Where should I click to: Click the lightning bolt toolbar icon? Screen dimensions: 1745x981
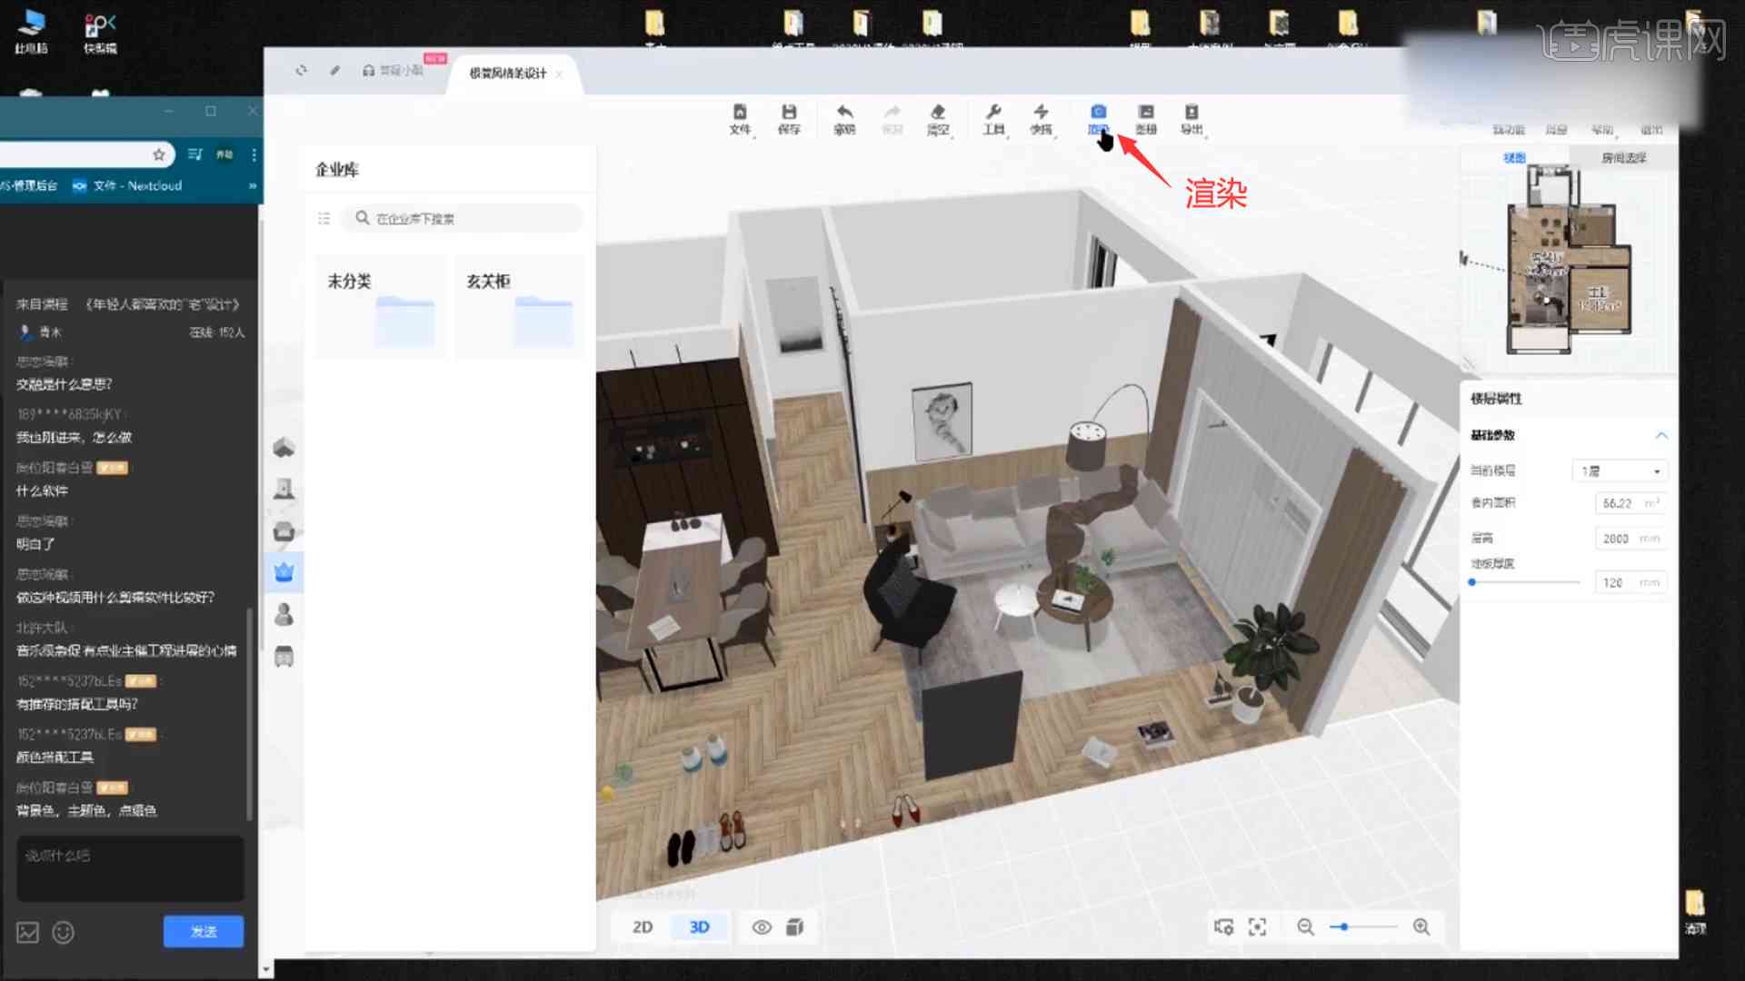click(x=1042, y=119)
